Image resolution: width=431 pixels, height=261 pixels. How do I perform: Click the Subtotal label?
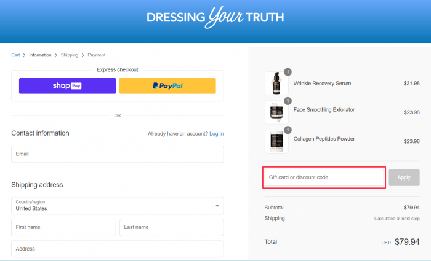pyautogui.click(x=274, y=208)
